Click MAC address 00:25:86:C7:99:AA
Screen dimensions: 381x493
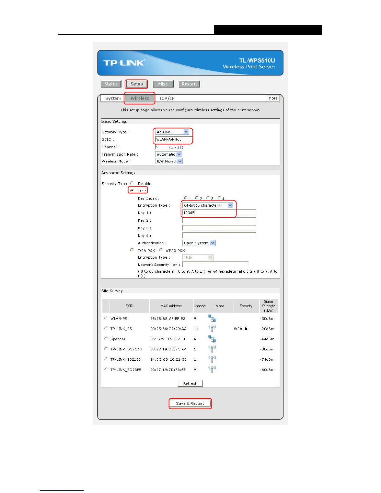point(168,329)
